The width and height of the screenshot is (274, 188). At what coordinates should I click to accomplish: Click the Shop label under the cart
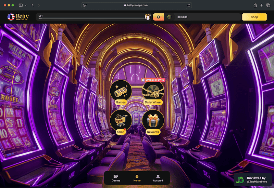pos(121,132)
